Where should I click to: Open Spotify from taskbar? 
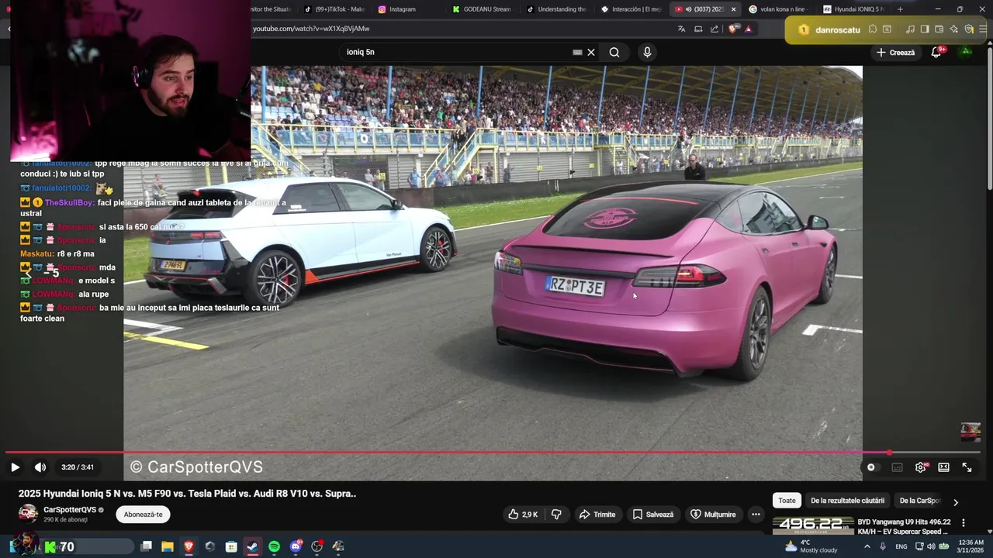274,546
